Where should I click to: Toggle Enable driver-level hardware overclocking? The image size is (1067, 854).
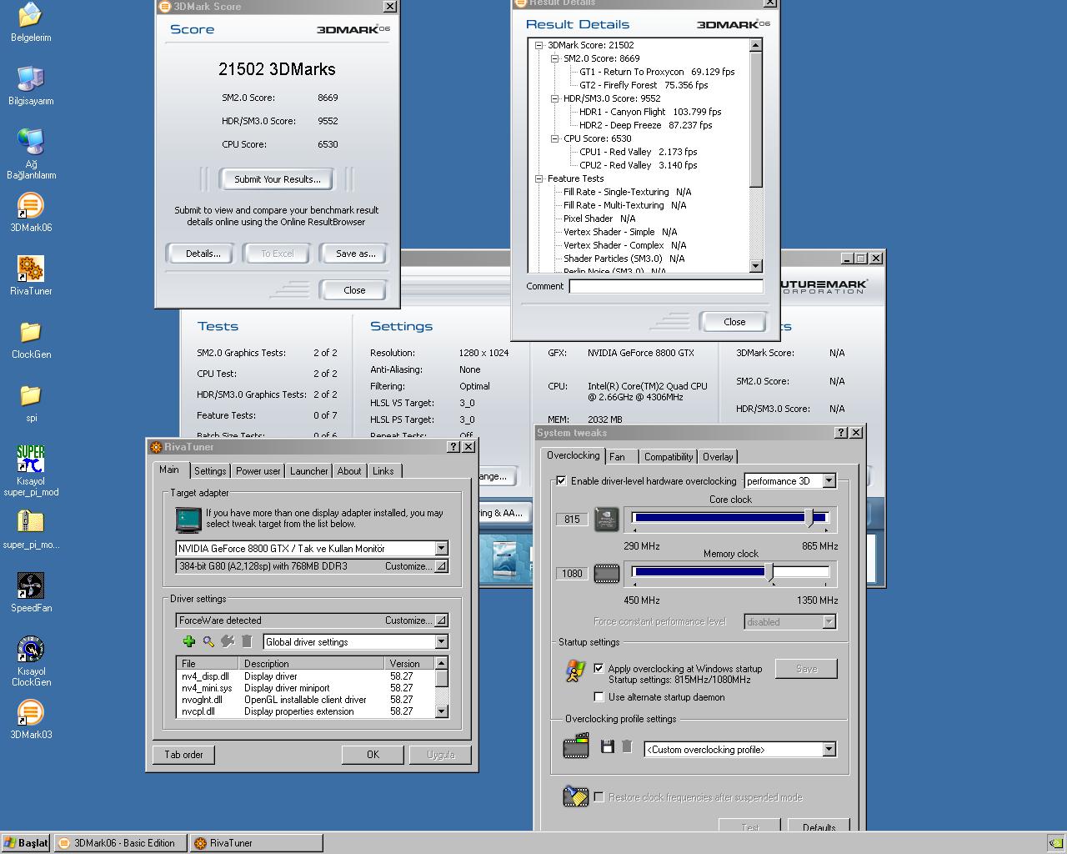[x=561, y=481]
